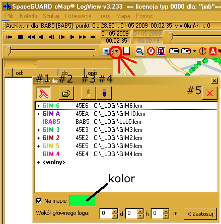Click path C:\_LOGI\GIM10.lcm

[119, 114]
